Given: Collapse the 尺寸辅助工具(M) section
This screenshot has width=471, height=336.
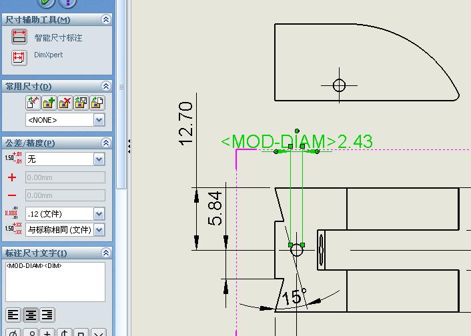Looking at the screenshot, I should pyautogui.click(x=105, y=19).
